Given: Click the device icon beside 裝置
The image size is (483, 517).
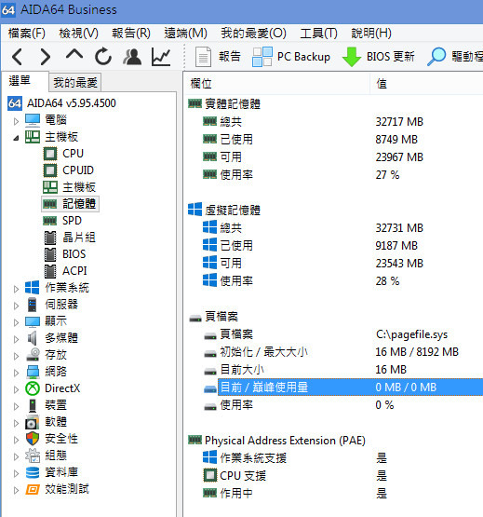Looking at the screenshot, I should 33,405.
